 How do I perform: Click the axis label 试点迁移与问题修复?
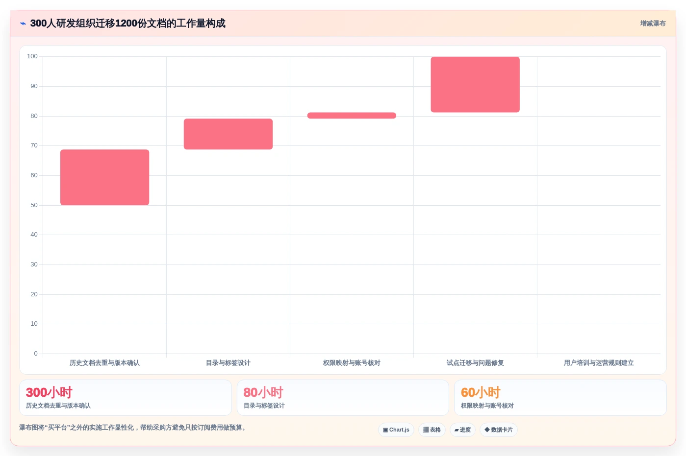coord(475,363)
